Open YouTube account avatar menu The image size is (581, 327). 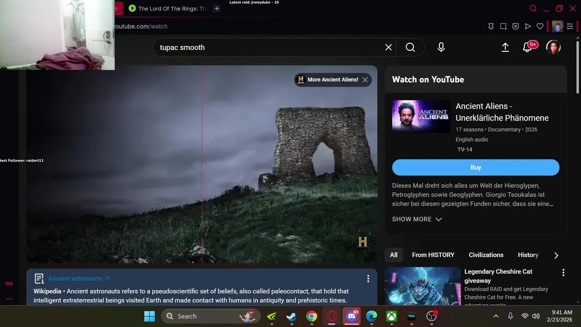[x=553, y=47]
